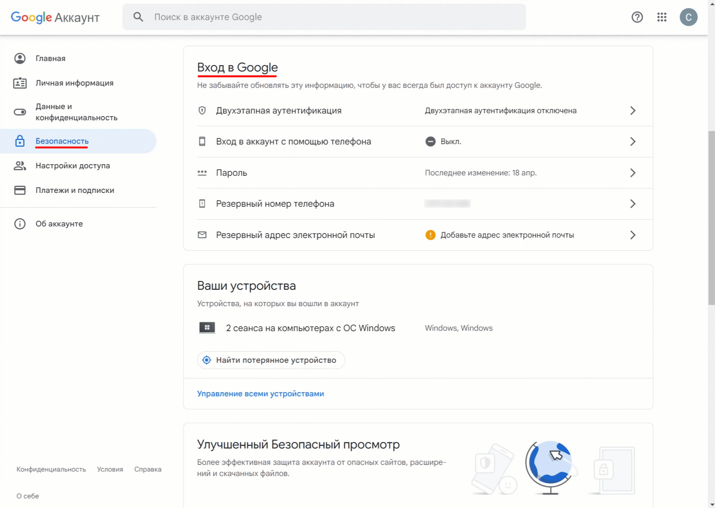The image size is (715, 508).
Task: Click the info icon for Об аккаунте
Action: pyautogui.click(x=20, y=224)
